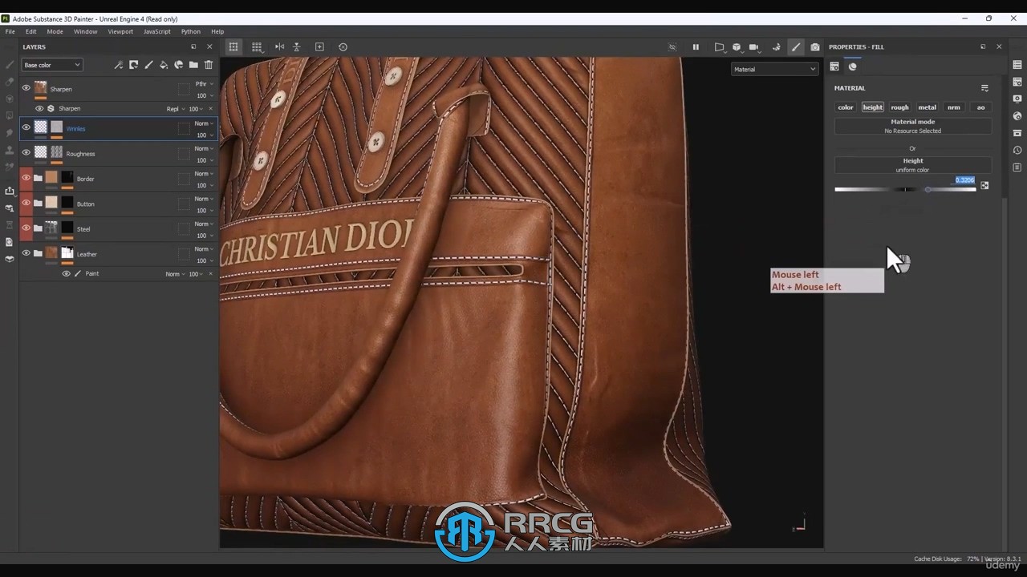The image size is (1027, 577).
Task: Enable the metal channel button
Action: tap(927, 107)
